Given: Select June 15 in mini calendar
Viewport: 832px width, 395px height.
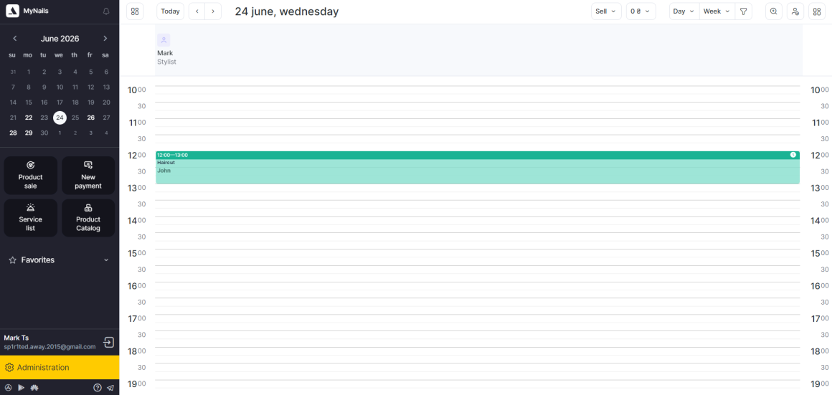Looking at the screenshot, I should click(x=29, y=103).
